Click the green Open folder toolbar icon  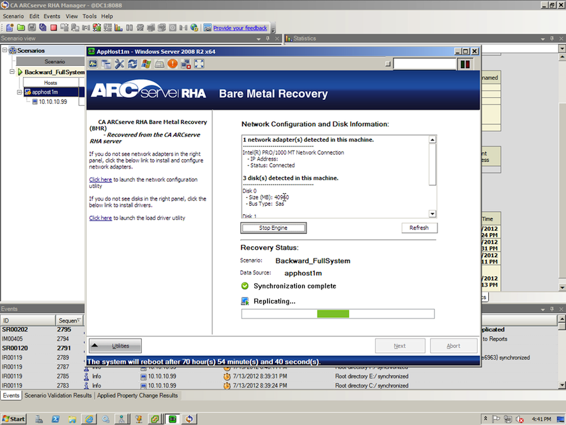click(x=21, y=27)
